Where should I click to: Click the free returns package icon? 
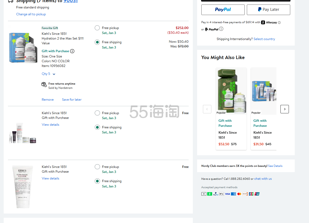pos(44,84)
